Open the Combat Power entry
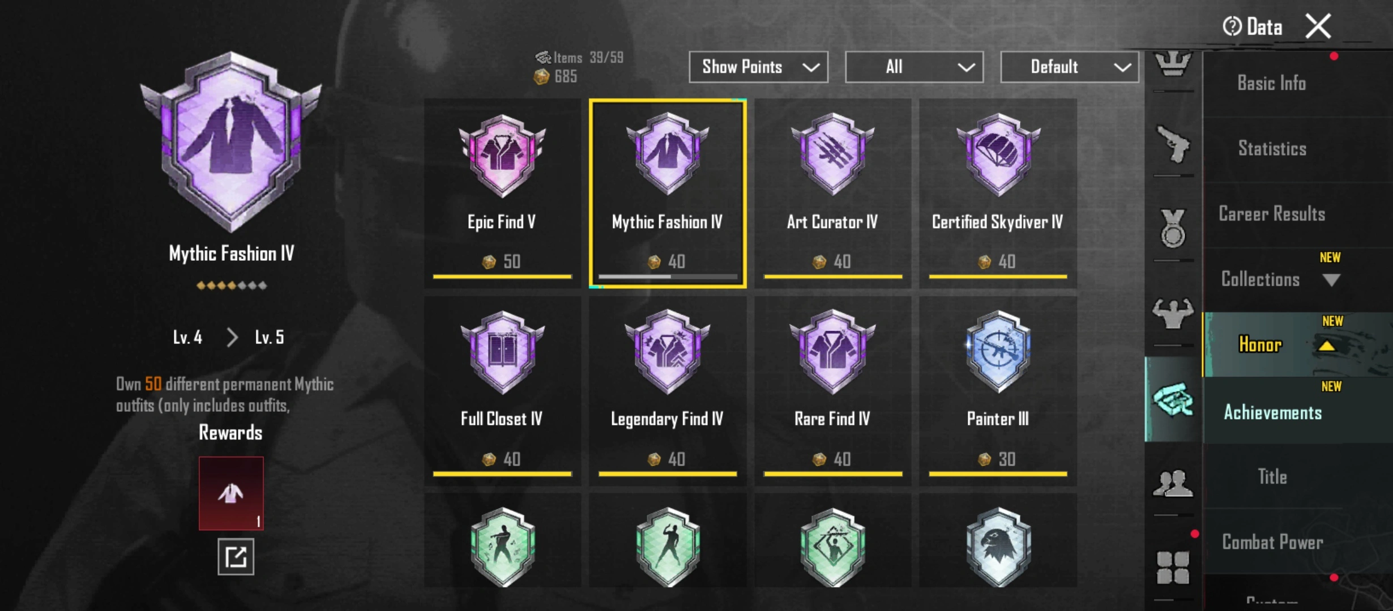The image size is (1393, 611). [x=1272, y=542]
